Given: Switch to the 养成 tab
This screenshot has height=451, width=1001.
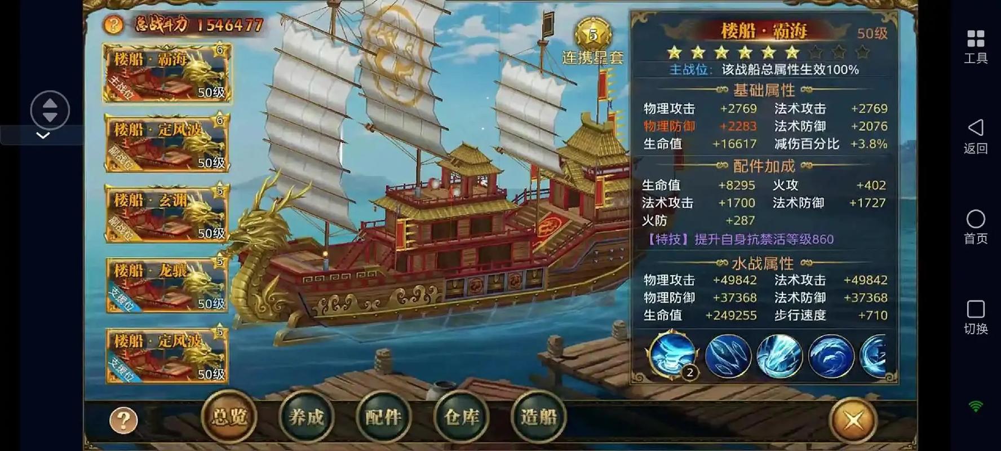Looking at the screenshot, I should click(307, 417).
